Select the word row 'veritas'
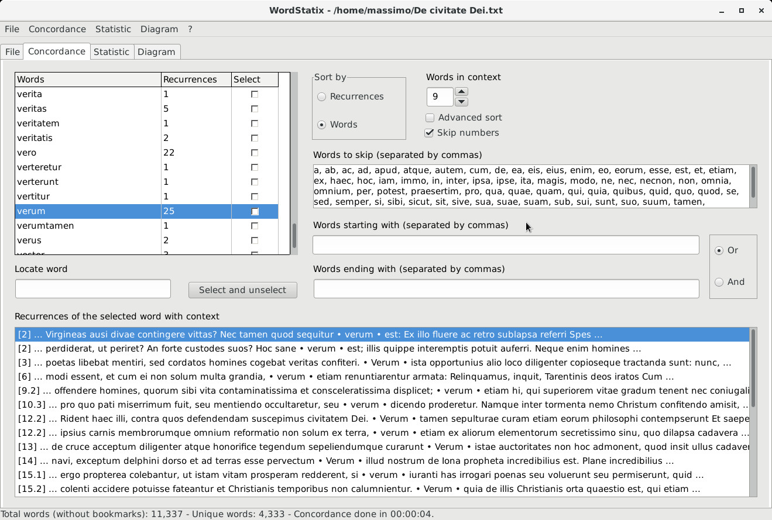This screenshot has width=772, height=520. [x=146, y=109]
